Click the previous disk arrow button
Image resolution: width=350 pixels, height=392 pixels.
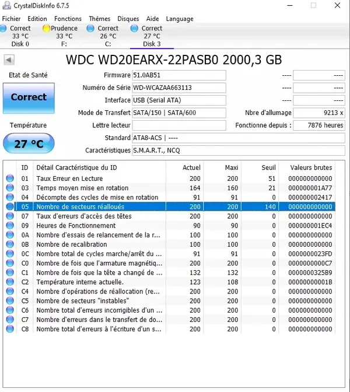tap(9, 60)
